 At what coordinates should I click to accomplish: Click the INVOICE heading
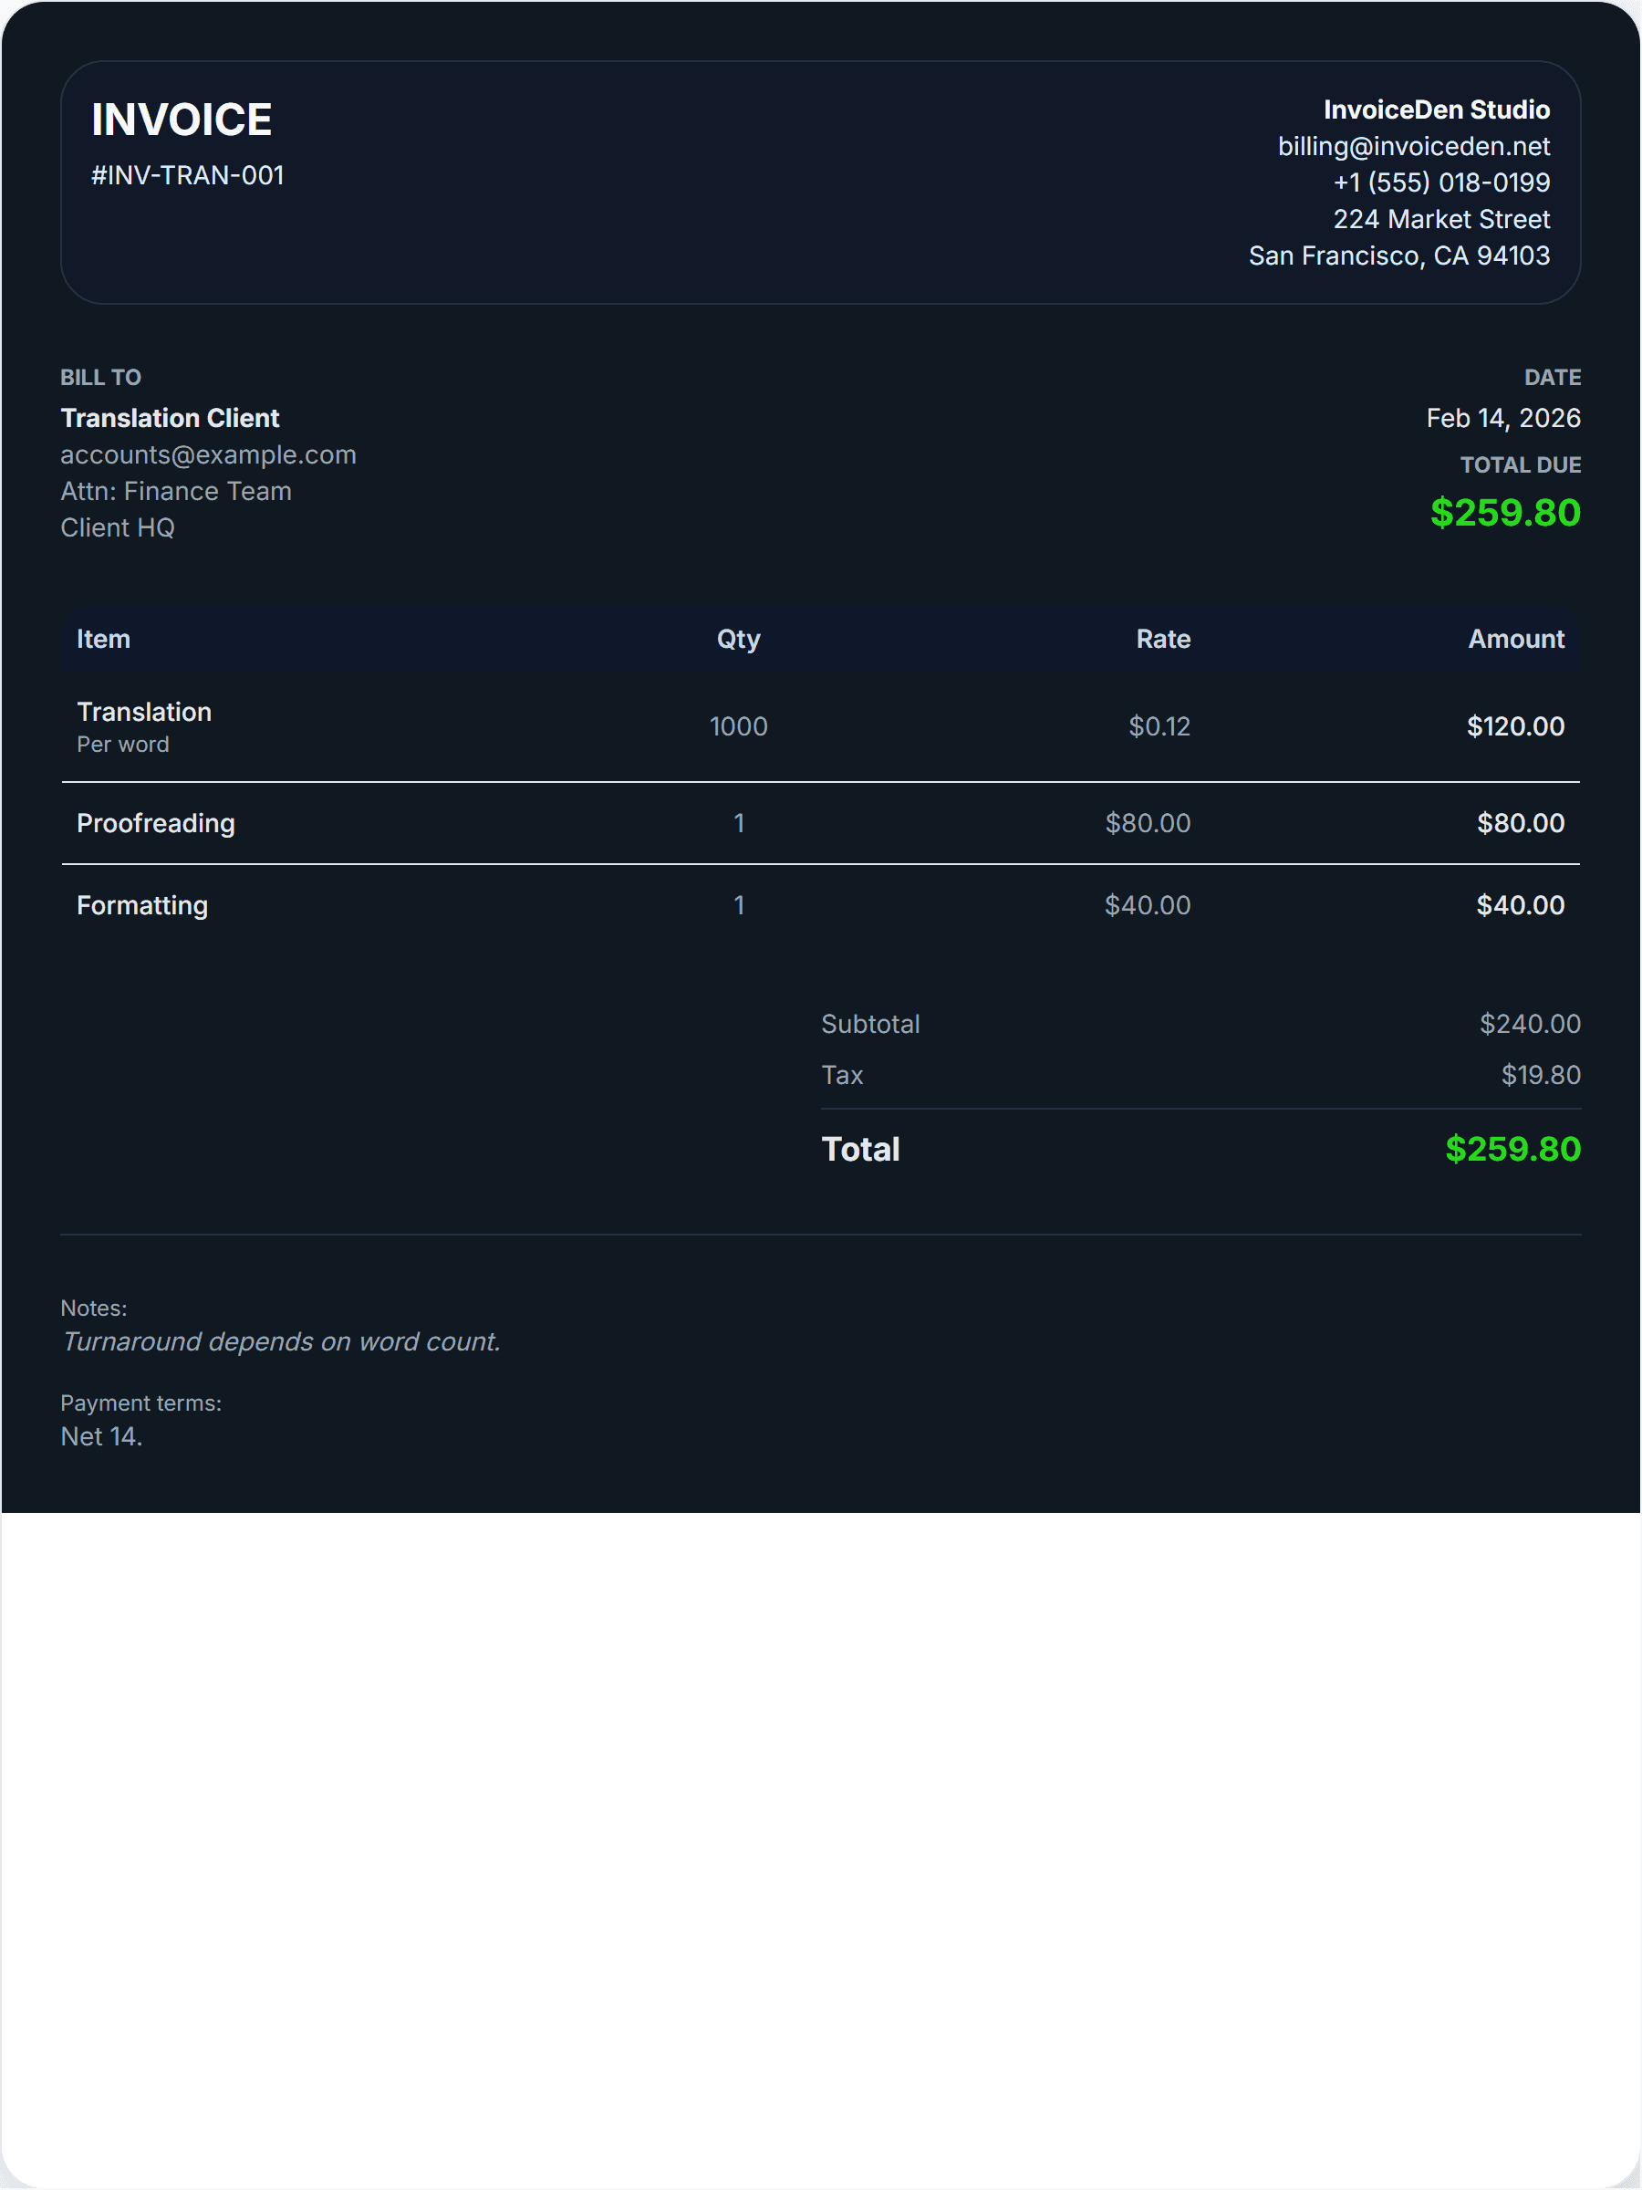[182, 120]
